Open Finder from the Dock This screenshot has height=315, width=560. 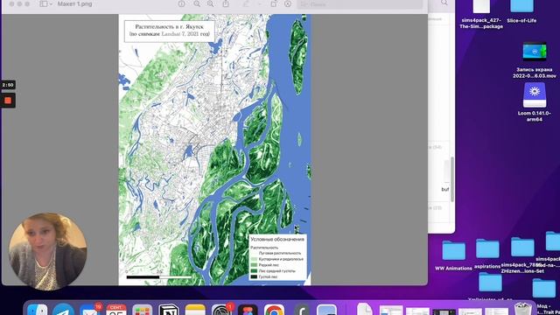point(37,309)
